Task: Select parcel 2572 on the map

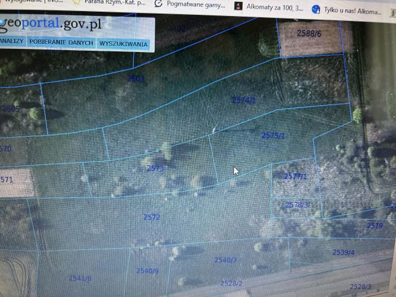Action: (152, 217)
